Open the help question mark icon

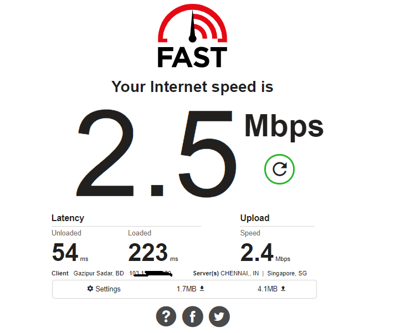166,316
